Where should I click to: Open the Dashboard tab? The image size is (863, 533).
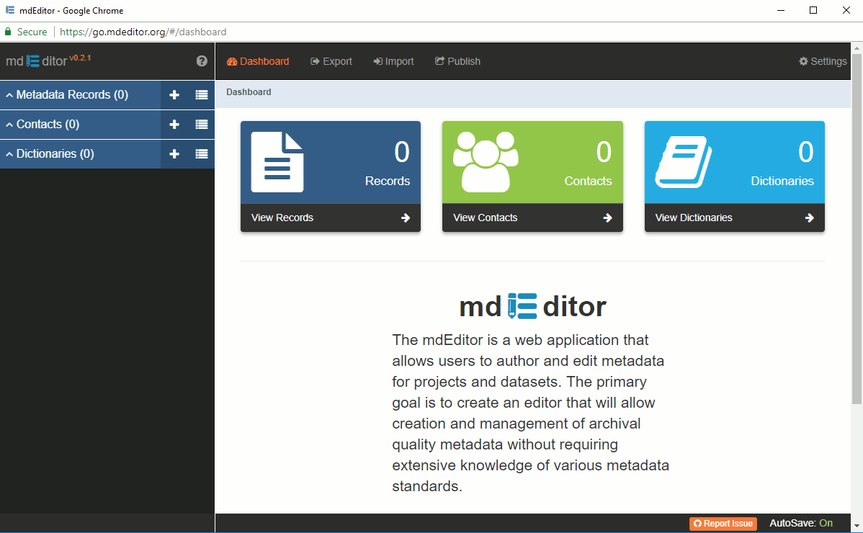(x=258, y=62)
